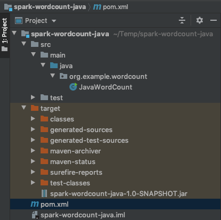Image resolution: width=221 pixels, height=220 pixels.
Task: Click the test folder icon
Action: click(x=44, y=97)
